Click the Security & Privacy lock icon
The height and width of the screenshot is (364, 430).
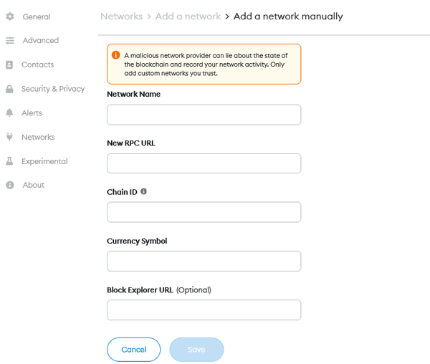pos(10,89)
